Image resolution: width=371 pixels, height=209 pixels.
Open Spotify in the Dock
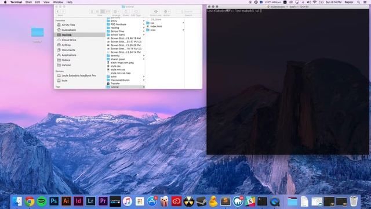[x=42, y=201]
